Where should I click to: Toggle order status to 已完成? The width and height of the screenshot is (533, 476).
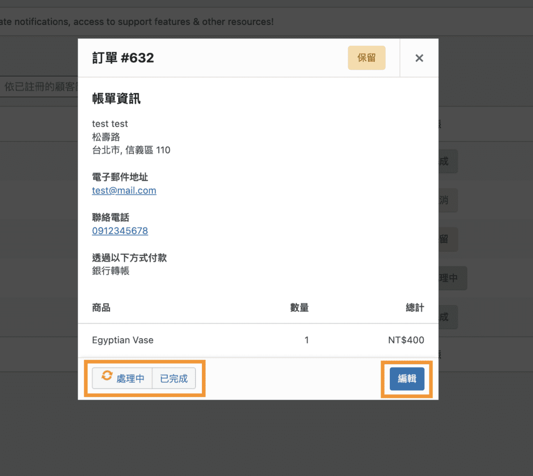[173, 378]
